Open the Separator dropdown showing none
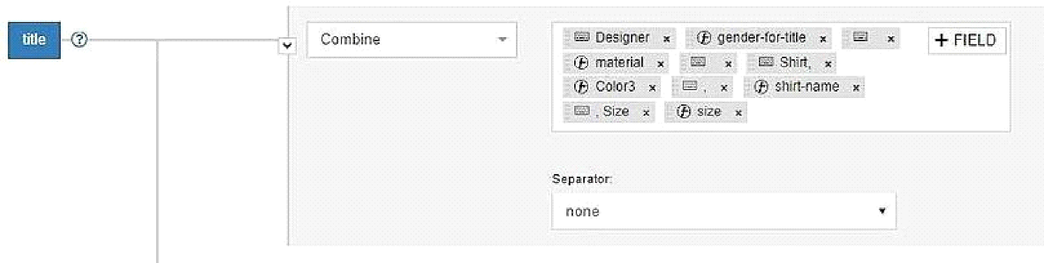1044x263 pixels. (x=724, y=211)
